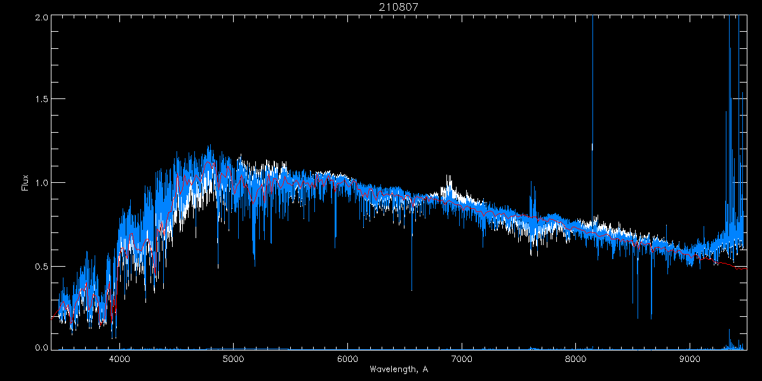Image resolution: width=762 pixels, height=381 pixels.
Task: Click the 5000 wavelength tick label
Action: point(234,359)
